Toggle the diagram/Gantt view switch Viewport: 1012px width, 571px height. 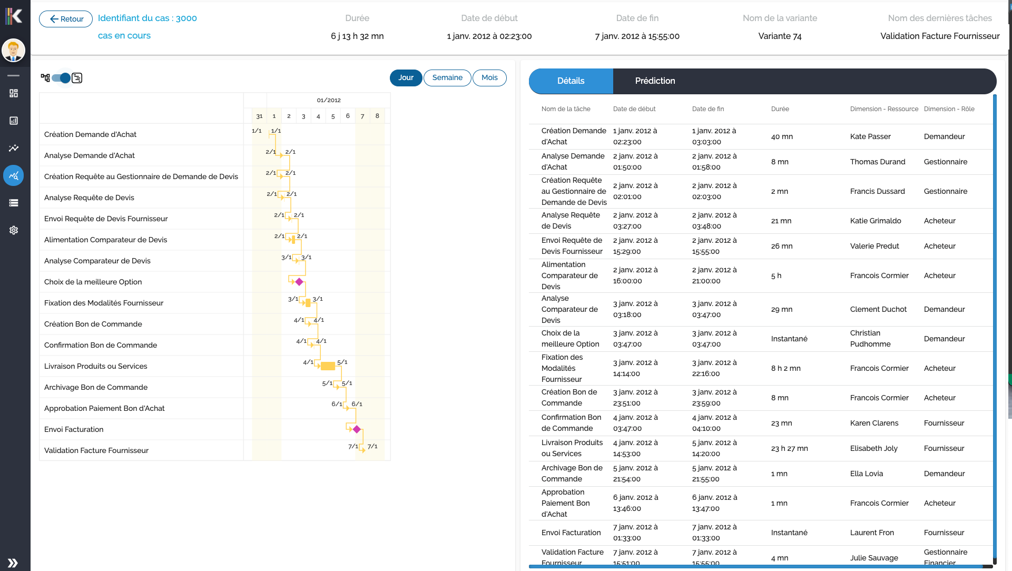61,77
